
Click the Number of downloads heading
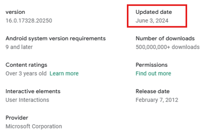click(x=165, y=38)
